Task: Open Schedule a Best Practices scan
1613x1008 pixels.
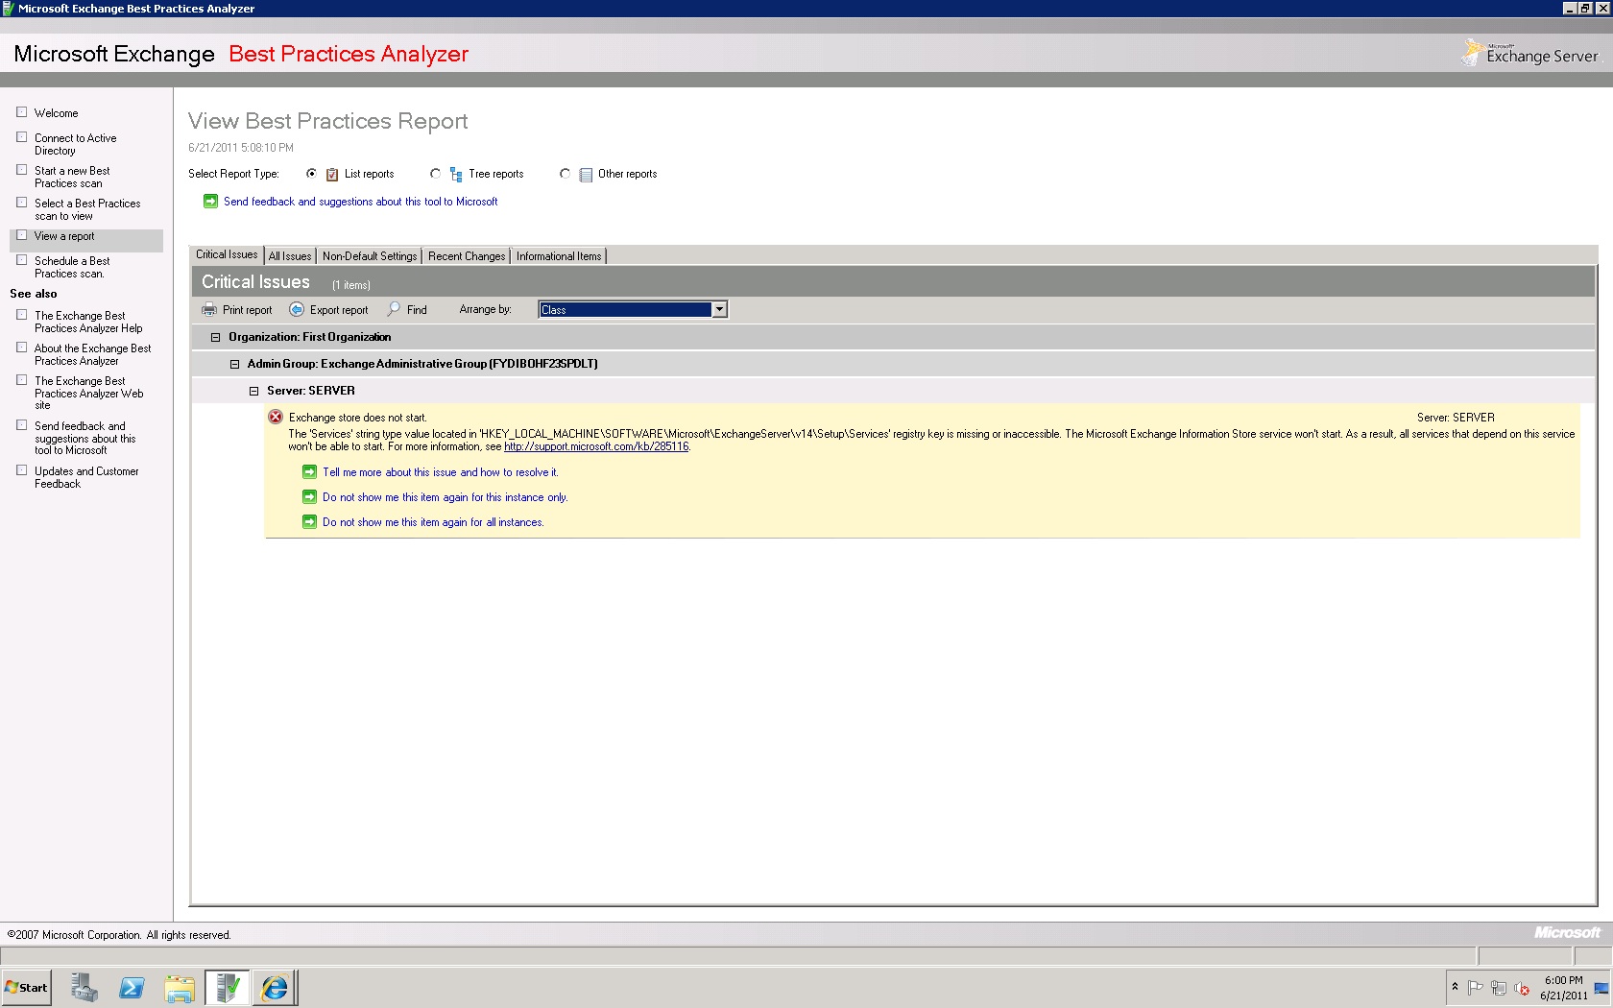Action: click(x=72, y=267)
